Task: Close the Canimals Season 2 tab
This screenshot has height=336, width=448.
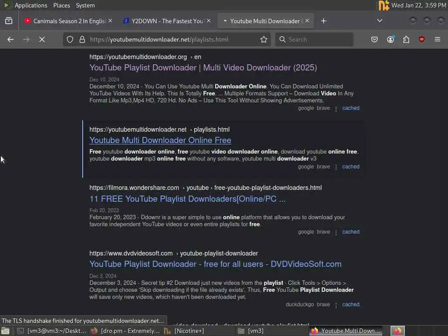Action: (x=110, y=21)
